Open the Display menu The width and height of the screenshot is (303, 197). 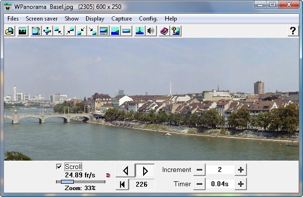pyautogui.click(x=95, y=19)
